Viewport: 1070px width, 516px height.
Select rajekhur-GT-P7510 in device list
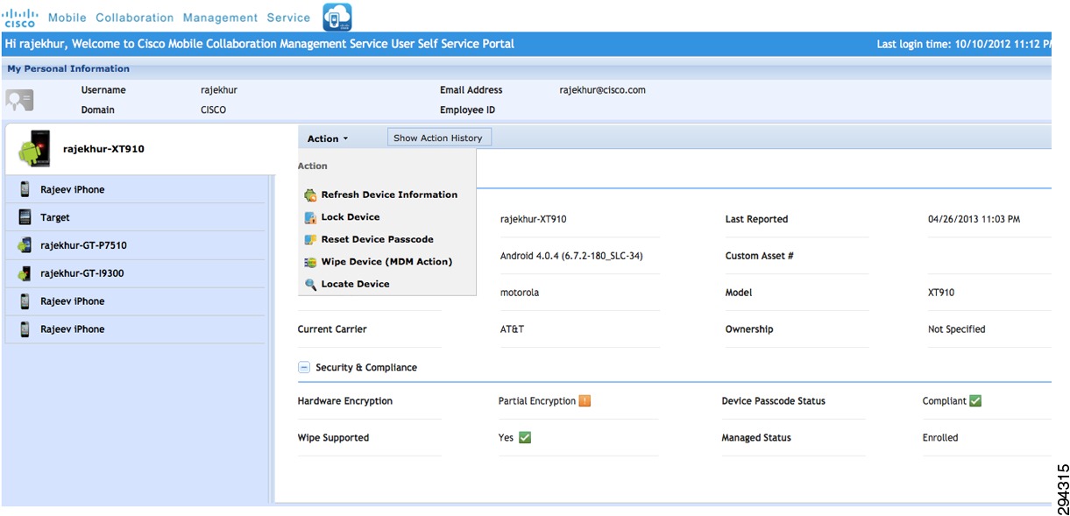(135, 245)
